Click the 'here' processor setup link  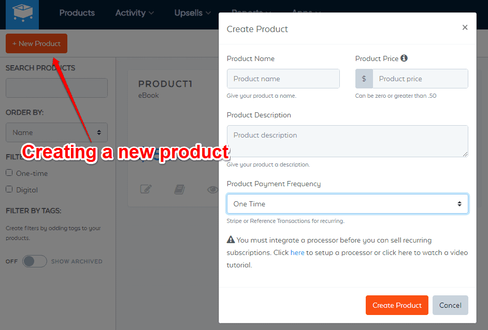297,252
